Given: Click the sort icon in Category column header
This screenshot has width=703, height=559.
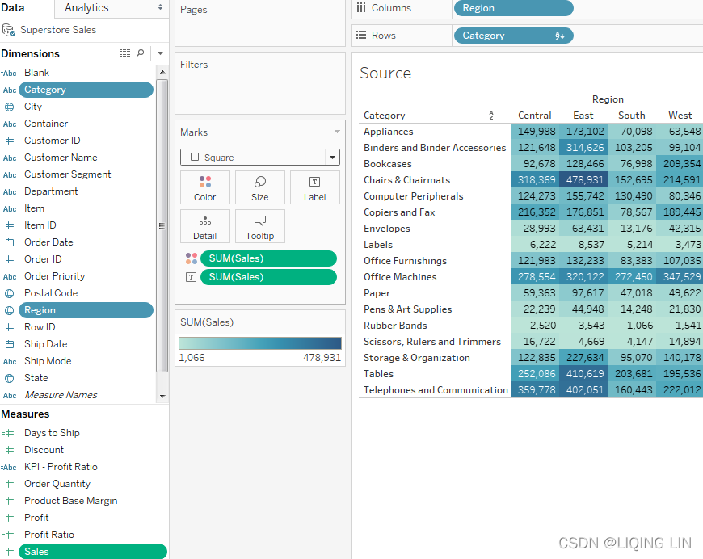Looking at the screenshot, I should point(491,116).
